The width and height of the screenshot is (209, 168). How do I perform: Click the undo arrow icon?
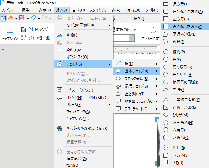(33, 18)
